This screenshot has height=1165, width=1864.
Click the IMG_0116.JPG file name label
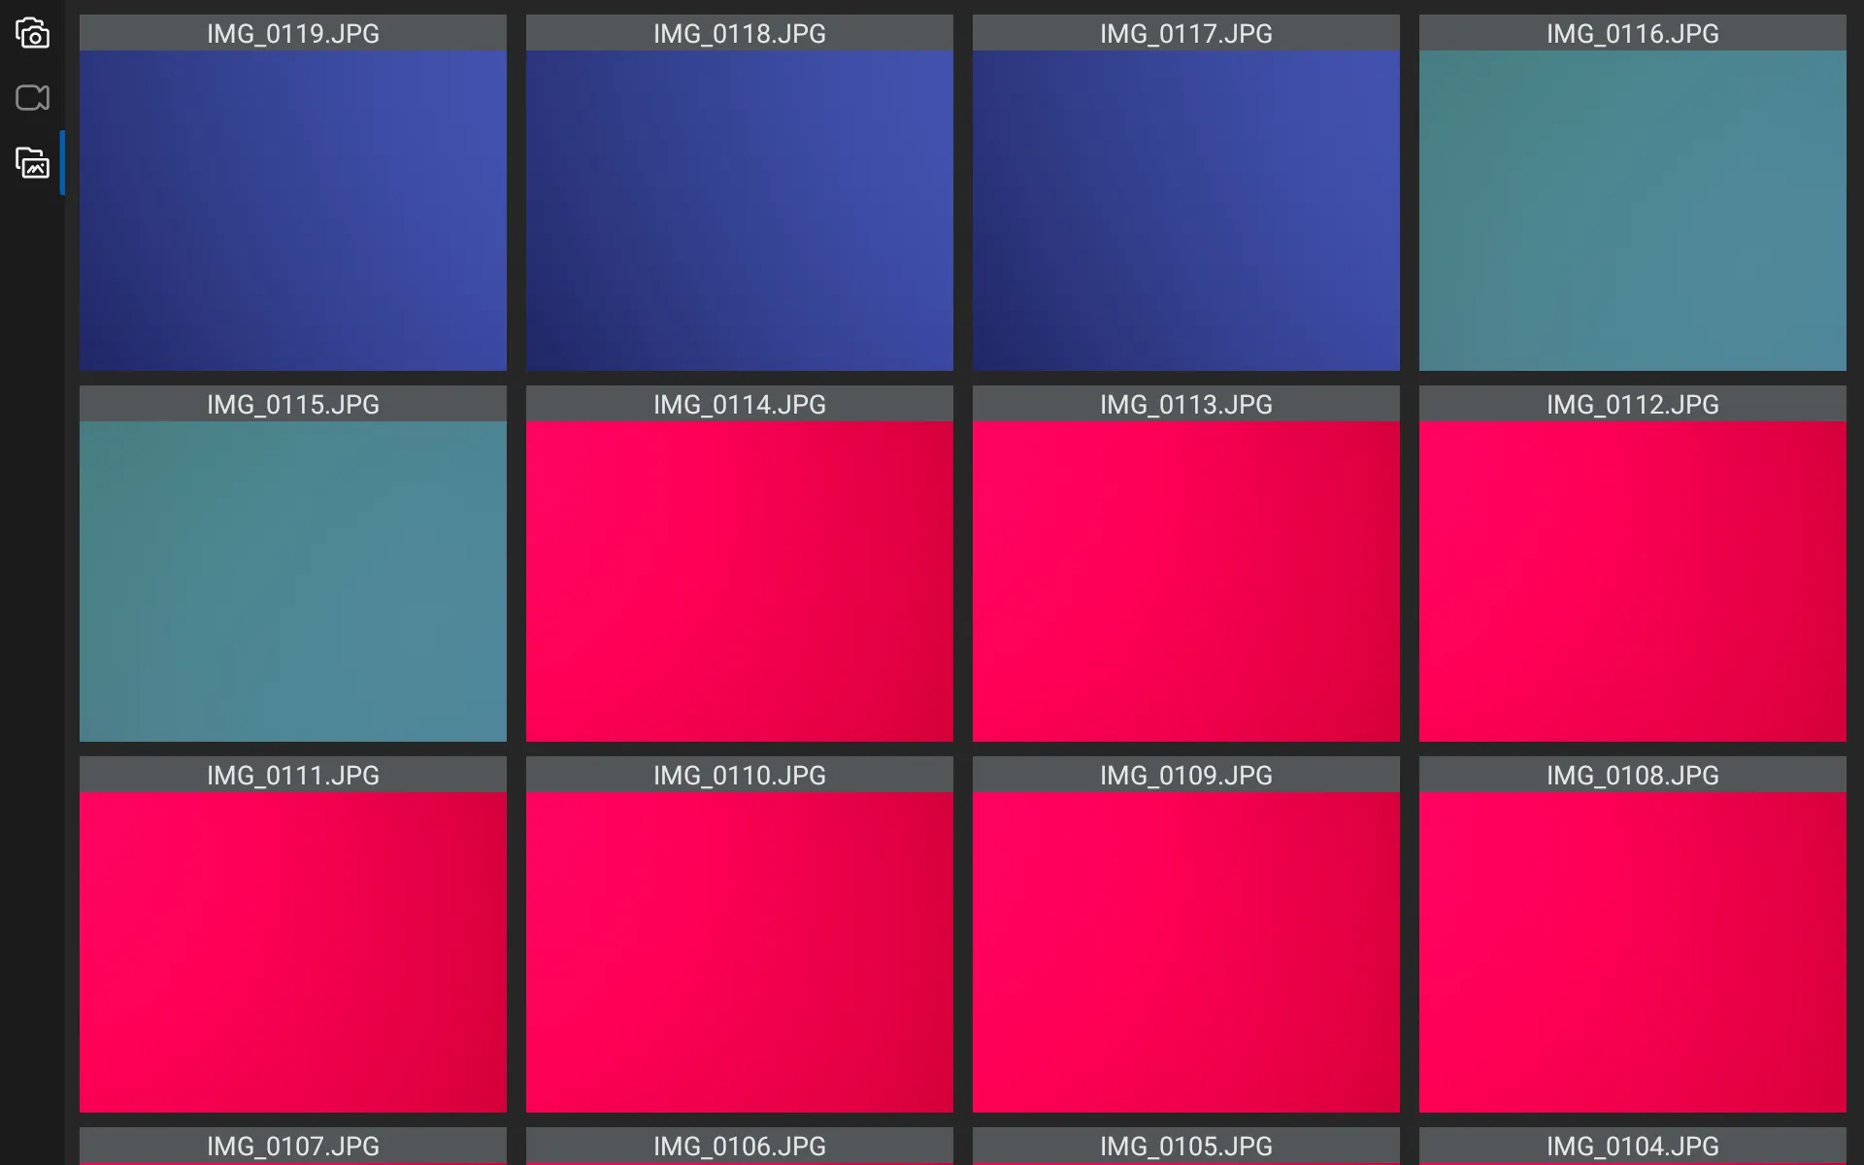(x=1633, y=33)
